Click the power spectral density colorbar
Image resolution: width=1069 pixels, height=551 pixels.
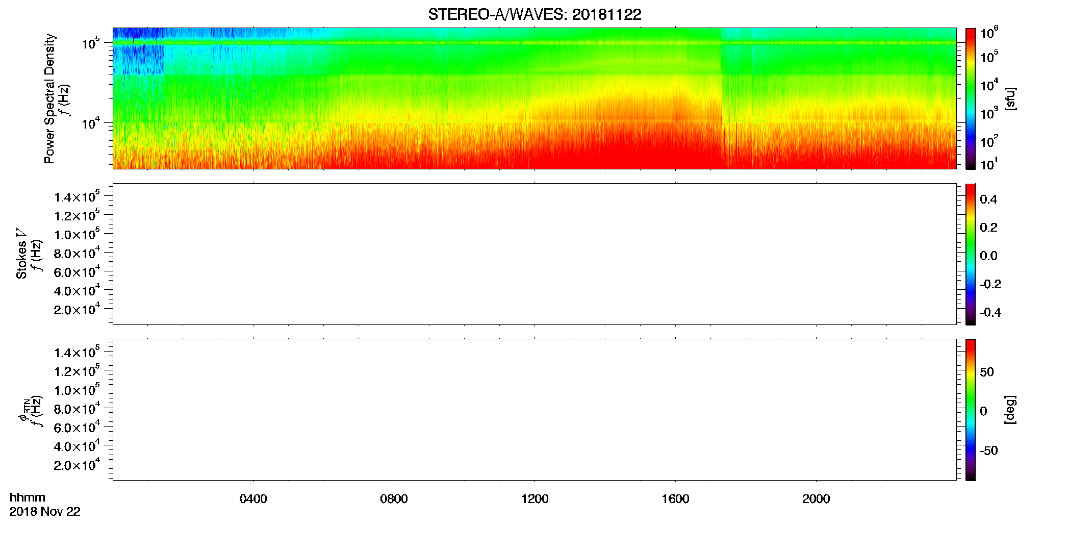(x=971, y=98)
